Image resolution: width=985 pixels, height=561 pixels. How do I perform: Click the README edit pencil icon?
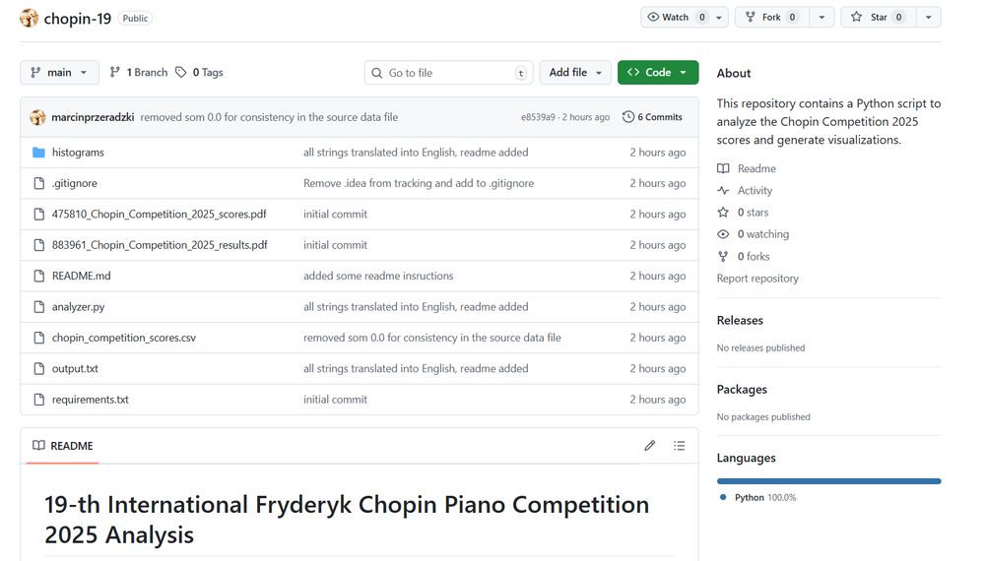650,446
